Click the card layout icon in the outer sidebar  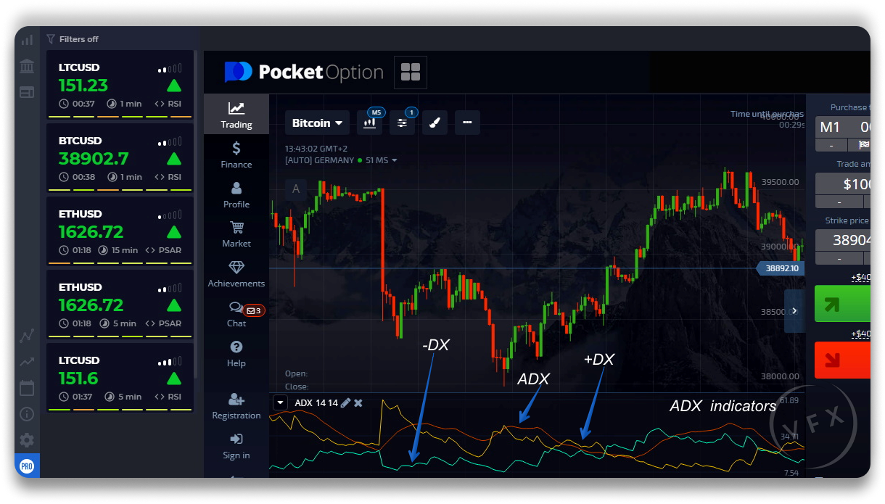click(x=27, y=92)
